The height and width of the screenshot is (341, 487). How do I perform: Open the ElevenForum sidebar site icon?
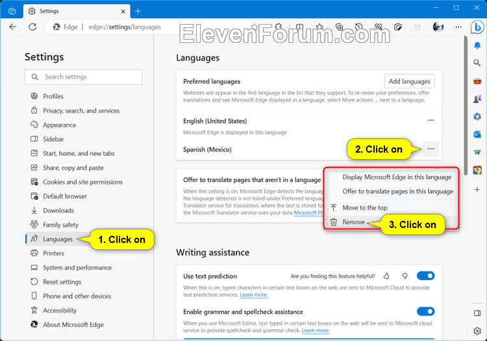pyautogui.click(x=477, y=170)
